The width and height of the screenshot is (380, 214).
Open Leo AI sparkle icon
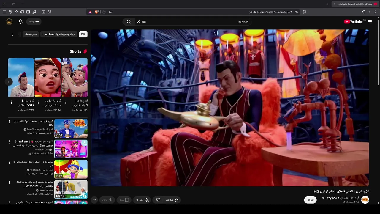click(16, 12)
